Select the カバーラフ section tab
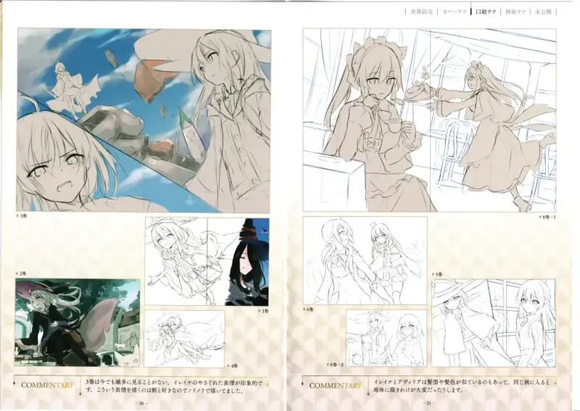Viewport: 580px width, 411px height. (454, 12)
